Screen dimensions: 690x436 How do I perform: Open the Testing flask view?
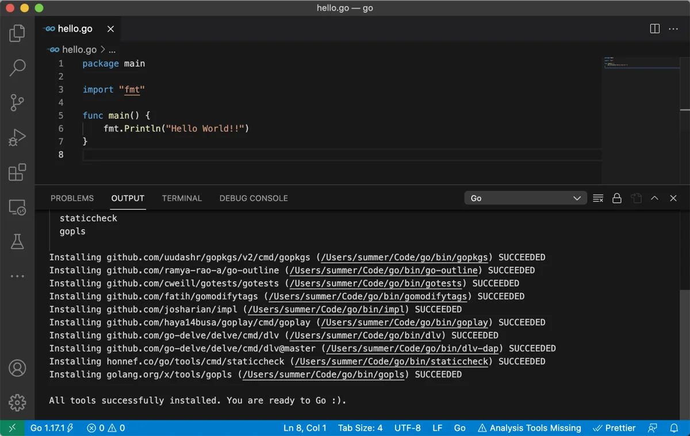tap(17, 242)
